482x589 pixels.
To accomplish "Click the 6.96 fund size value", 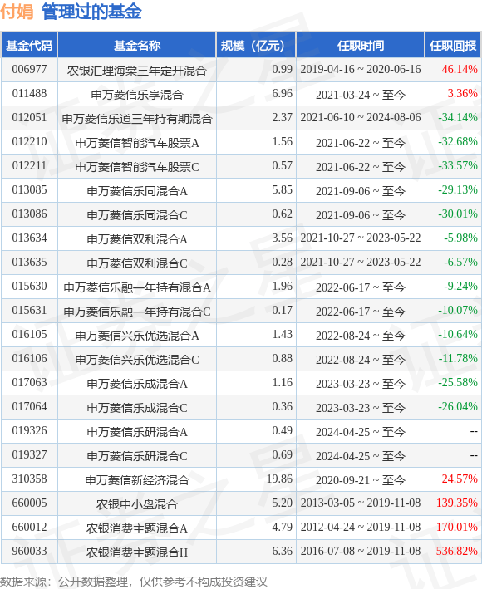I will [x=283, y=94].
